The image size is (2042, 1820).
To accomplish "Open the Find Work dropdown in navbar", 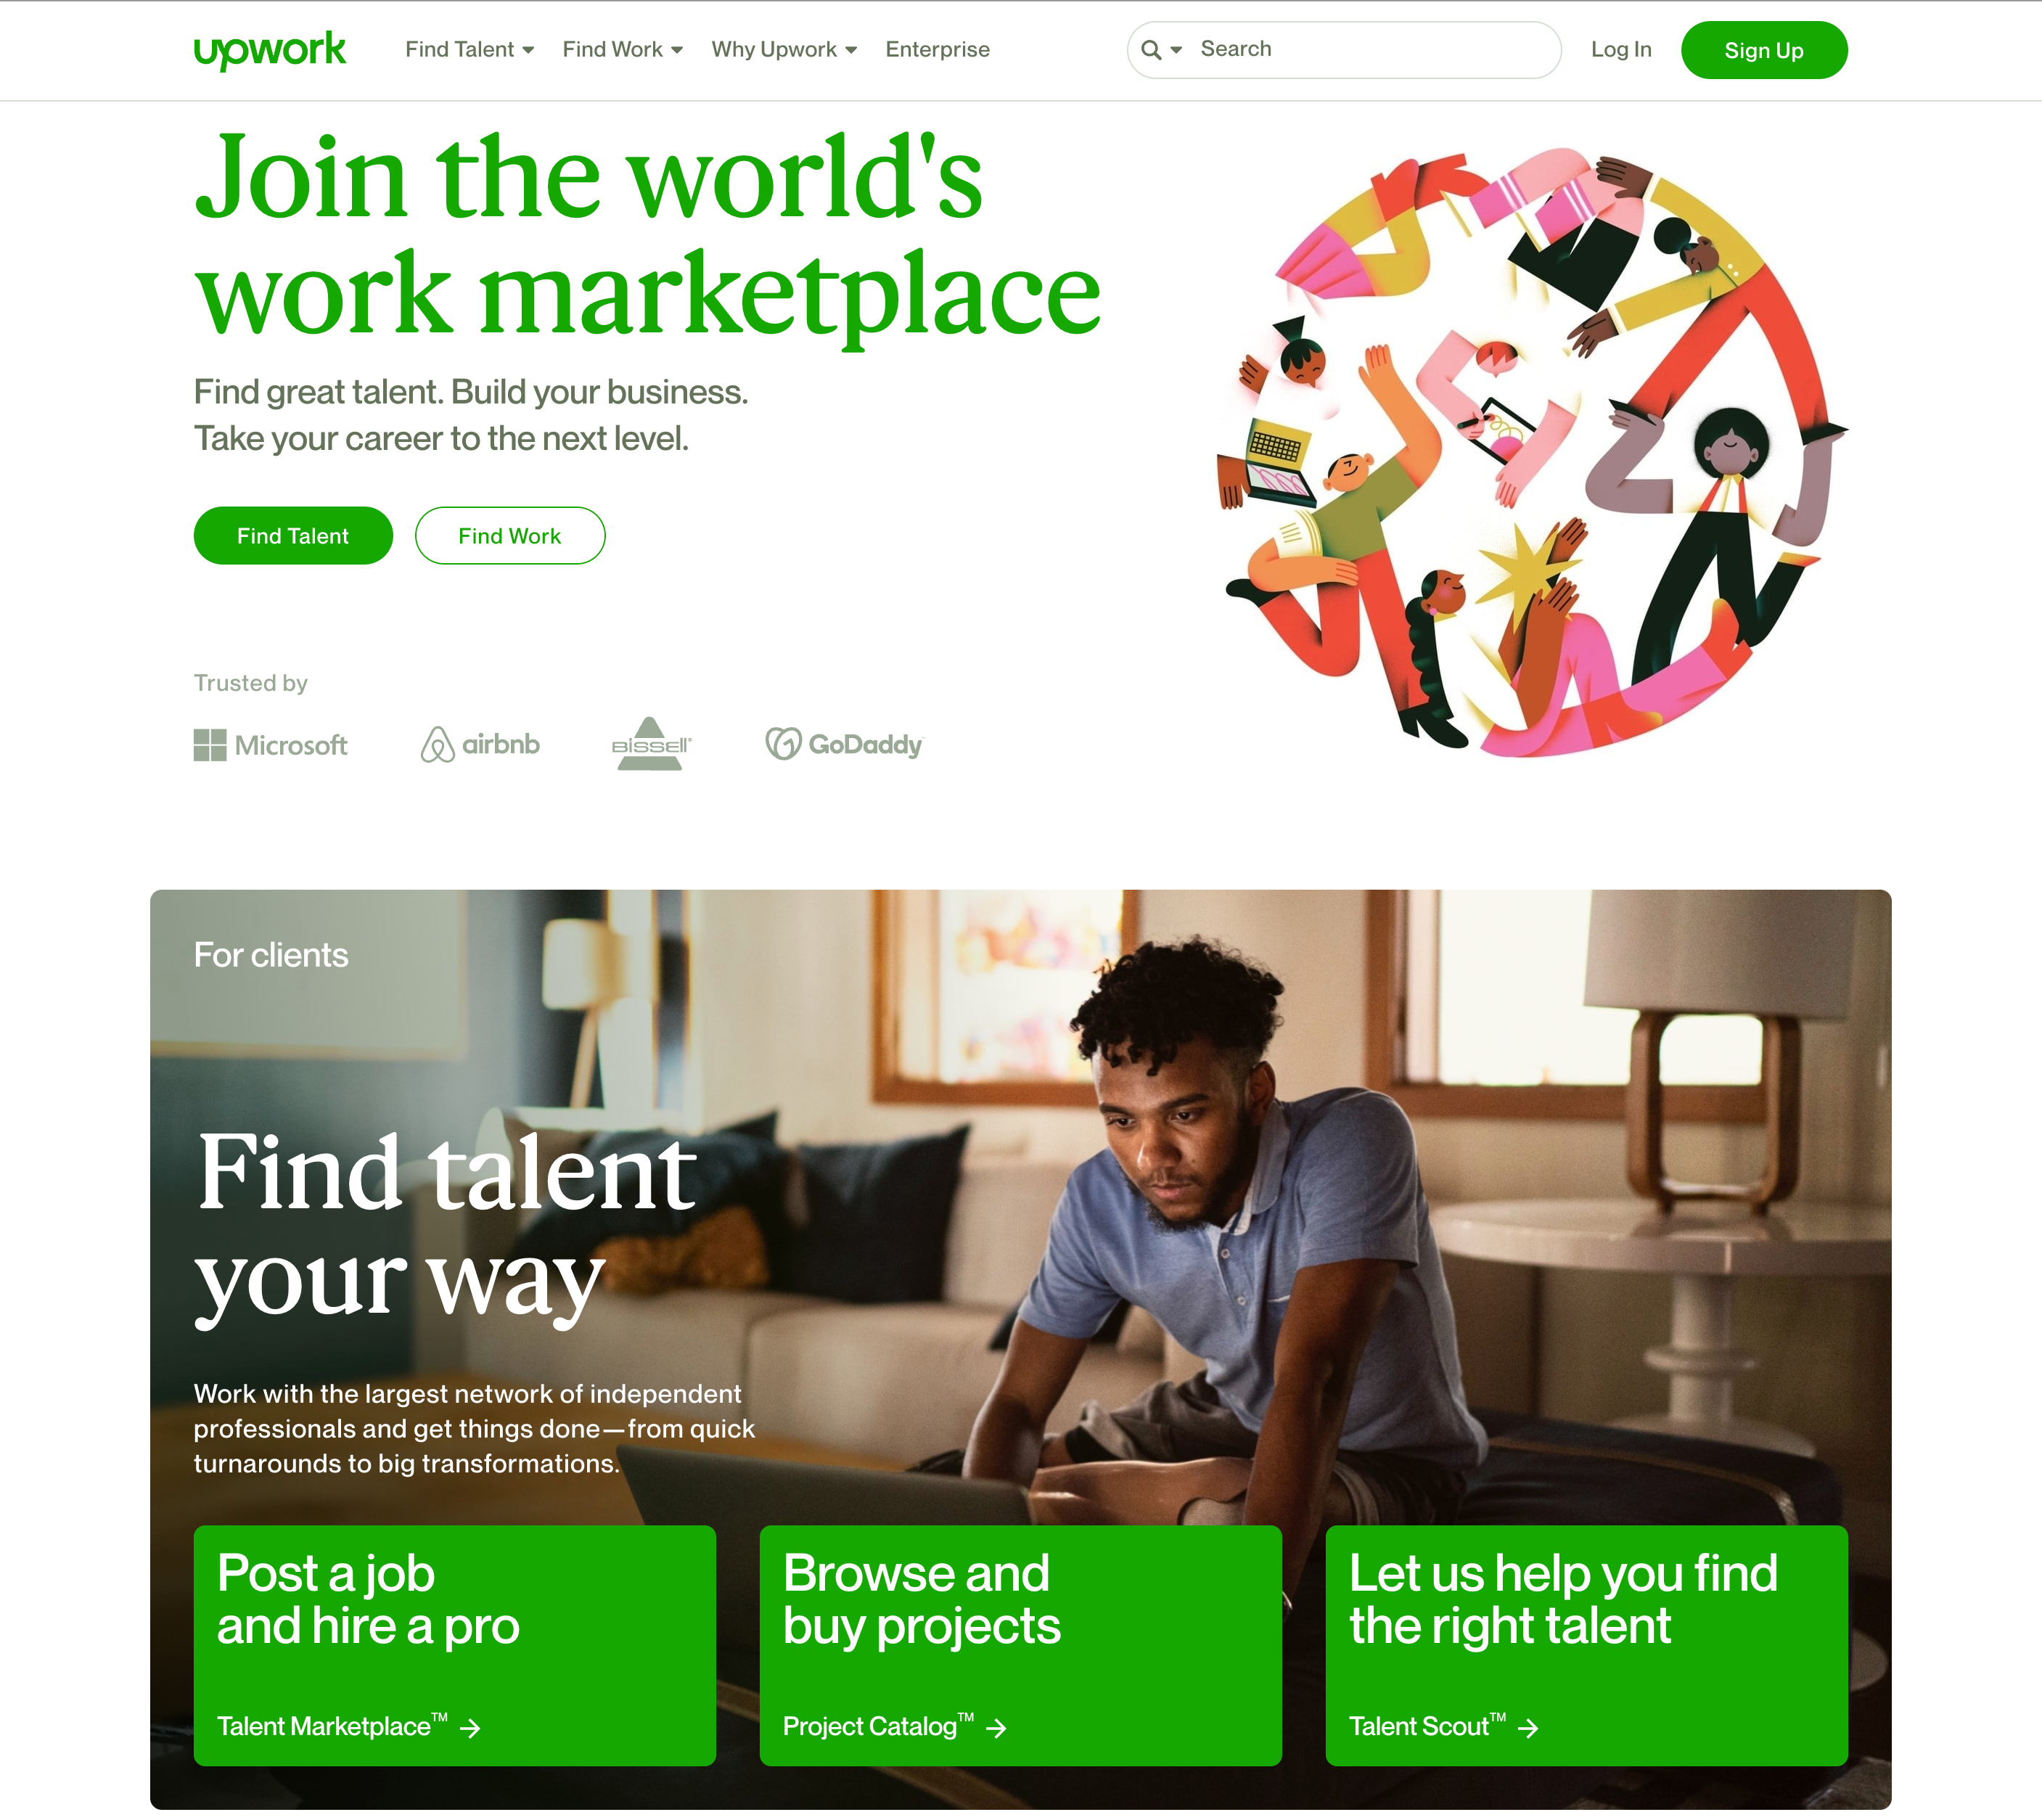I will pos(622,50).
